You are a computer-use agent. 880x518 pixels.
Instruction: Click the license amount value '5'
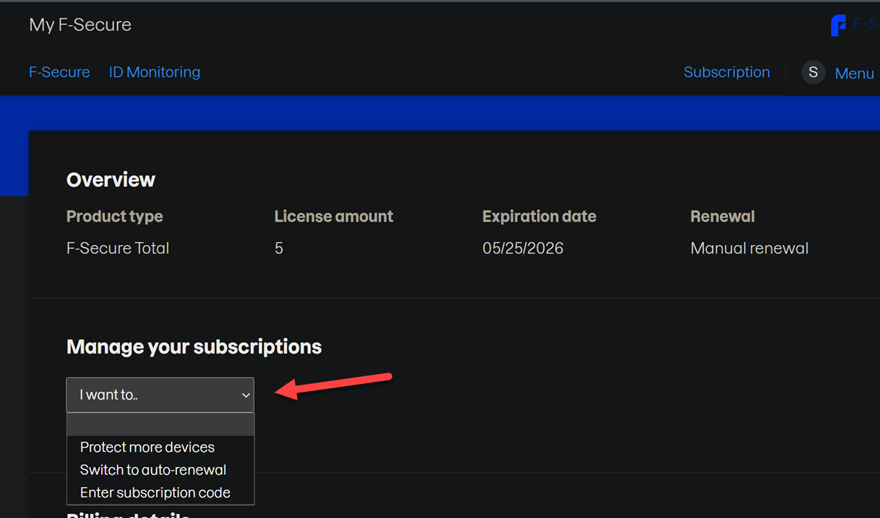(x=279, y=248)
